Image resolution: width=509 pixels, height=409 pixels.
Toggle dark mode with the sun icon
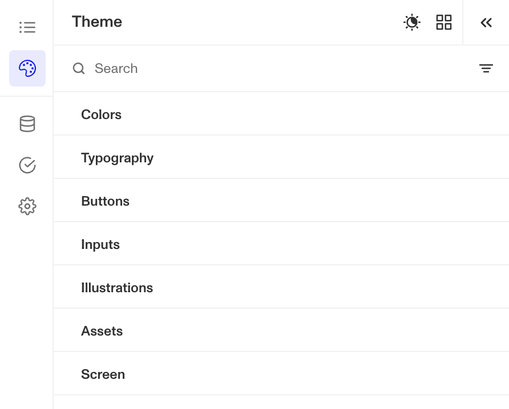[x=411, y=22]
